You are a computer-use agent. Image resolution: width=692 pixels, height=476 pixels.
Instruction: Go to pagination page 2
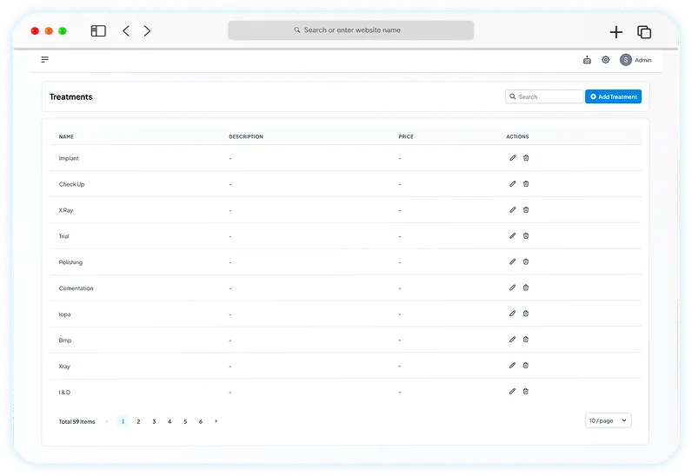click(138, 421)
